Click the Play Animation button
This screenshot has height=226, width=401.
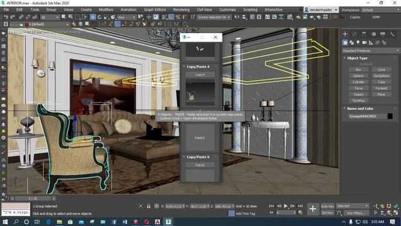[x=286, y=206]
